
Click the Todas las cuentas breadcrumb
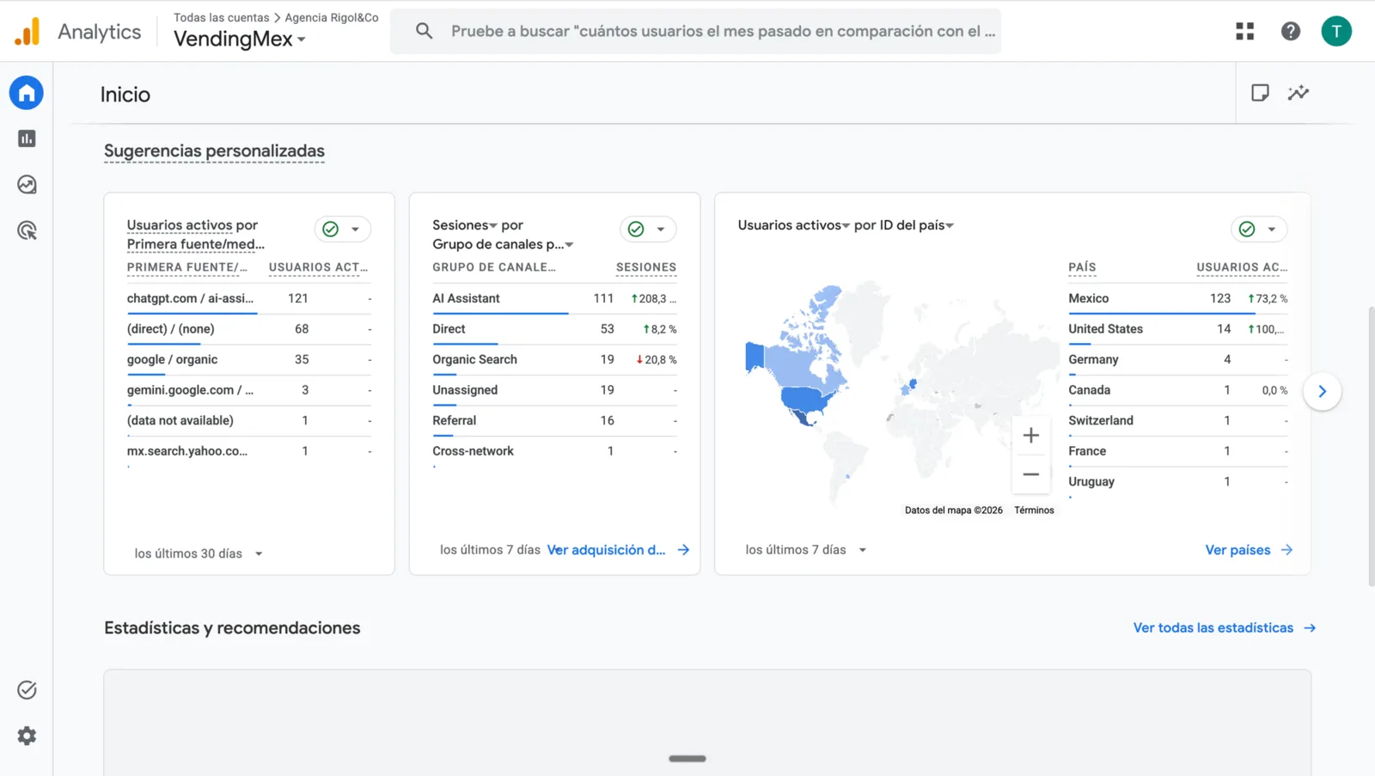tap(221, 17)
